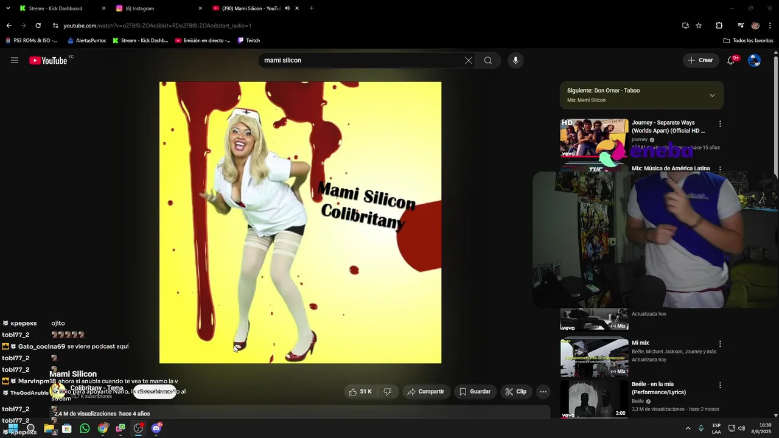Open the AlertasPuntos bookmark
Image resolution: width=779 pixels, height=438 pixels.
coord(86,41)
